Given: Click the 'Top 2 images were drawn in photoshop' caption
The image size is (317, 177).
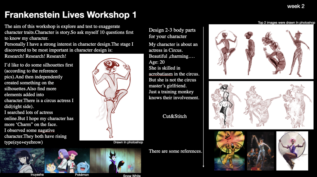Looking at the screenshot, I should tap(286, 23).
